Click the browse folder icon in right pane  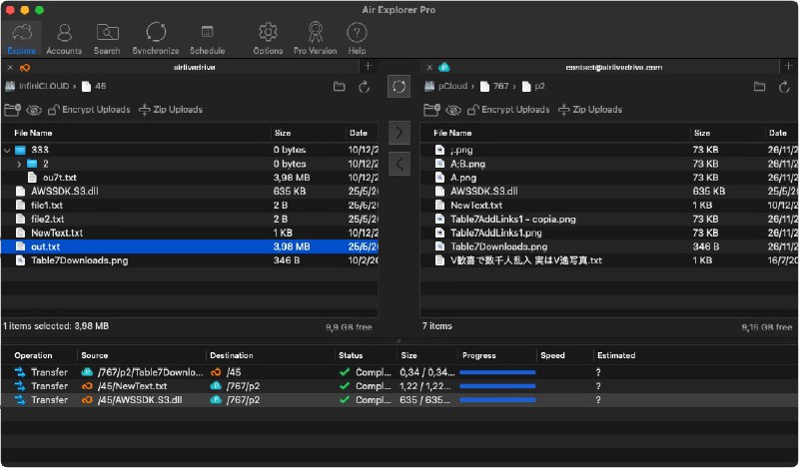759,87
